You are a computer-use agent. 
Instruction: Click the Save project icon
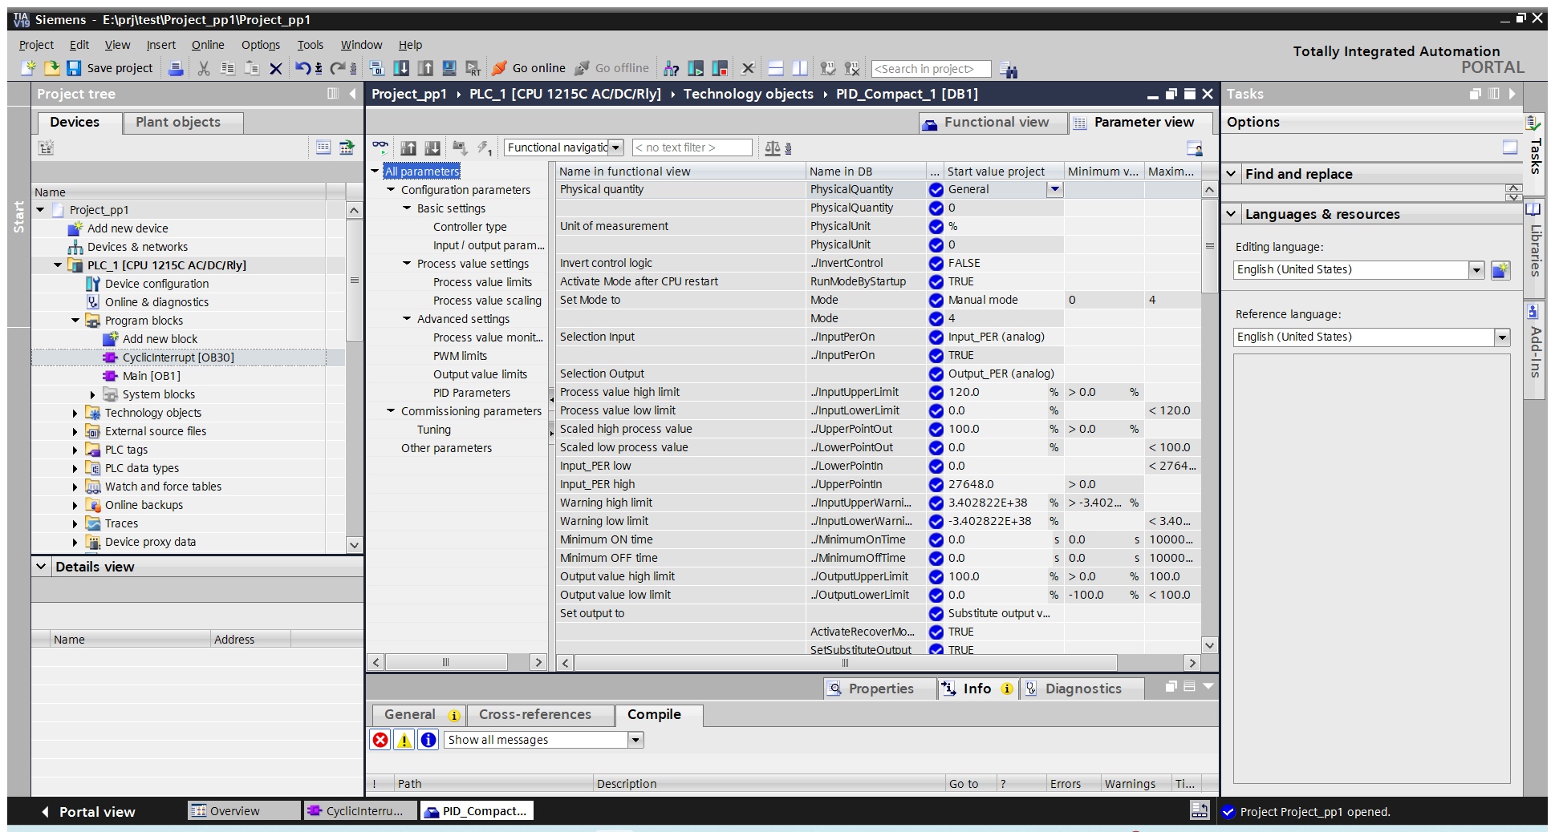click(x=74, y=68)
